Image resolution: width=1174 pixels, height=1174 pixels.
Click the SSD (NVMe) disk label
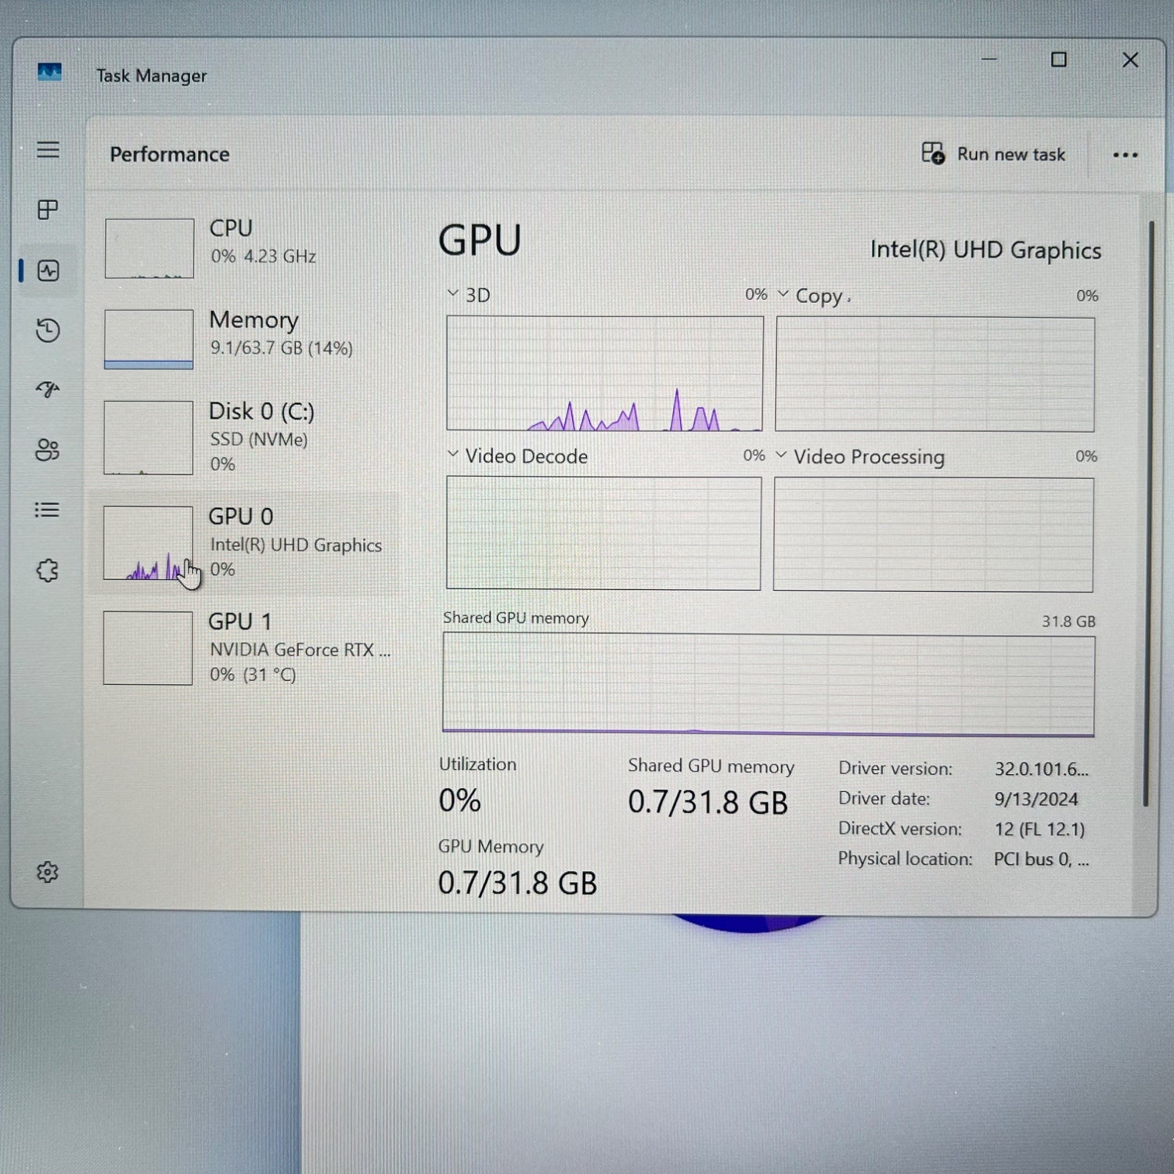click(x=259, y=439)
